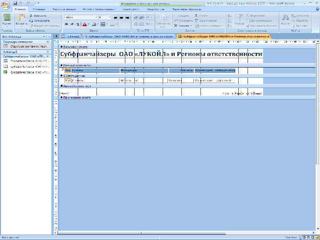The height and width of the screenshot is (240, 320).
Task: Click the Перейти button
Action: point(300,20)
